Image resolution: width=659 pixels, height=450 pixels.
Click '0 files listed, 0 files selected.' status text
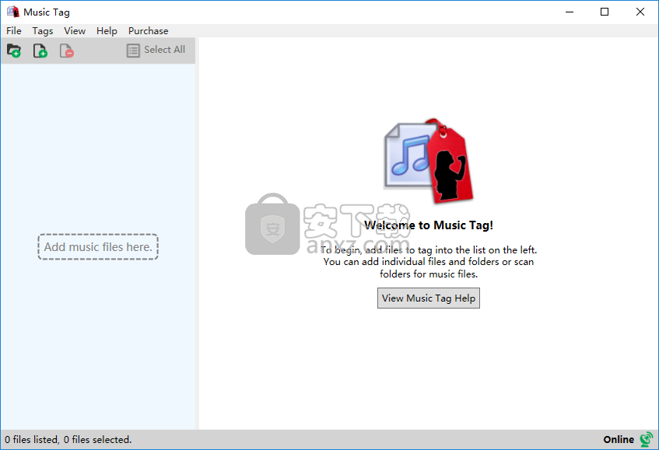click(x=68, y=439)
